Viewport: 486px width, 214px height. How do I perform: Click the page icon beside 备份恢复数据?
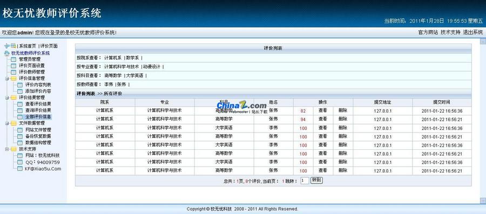pyautogui.click(x=20, y=136)
